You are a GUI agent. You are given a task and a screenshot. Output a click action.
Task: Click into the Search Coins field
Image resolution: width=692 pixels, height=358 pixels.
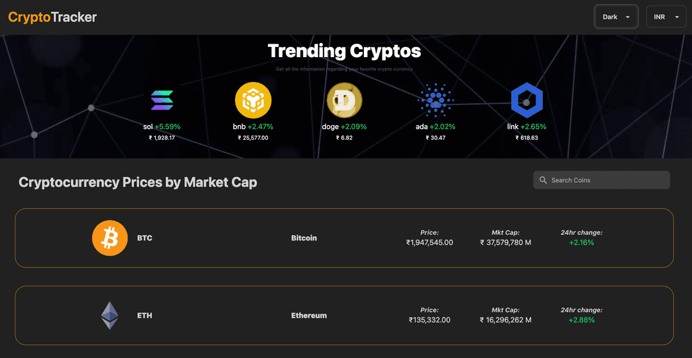pyautogui.click(x=602, y=180)
